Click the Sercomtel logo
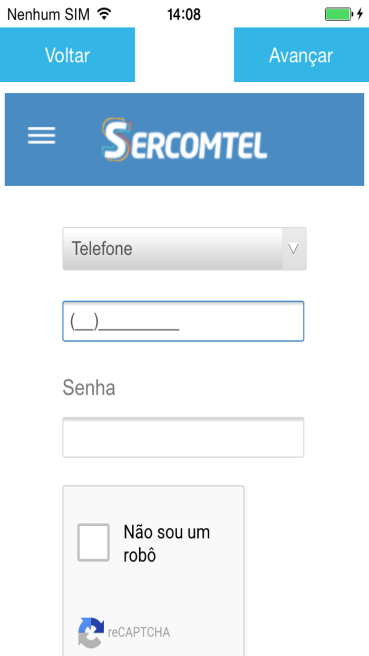 pyautogui.click(x=184, y=140)
